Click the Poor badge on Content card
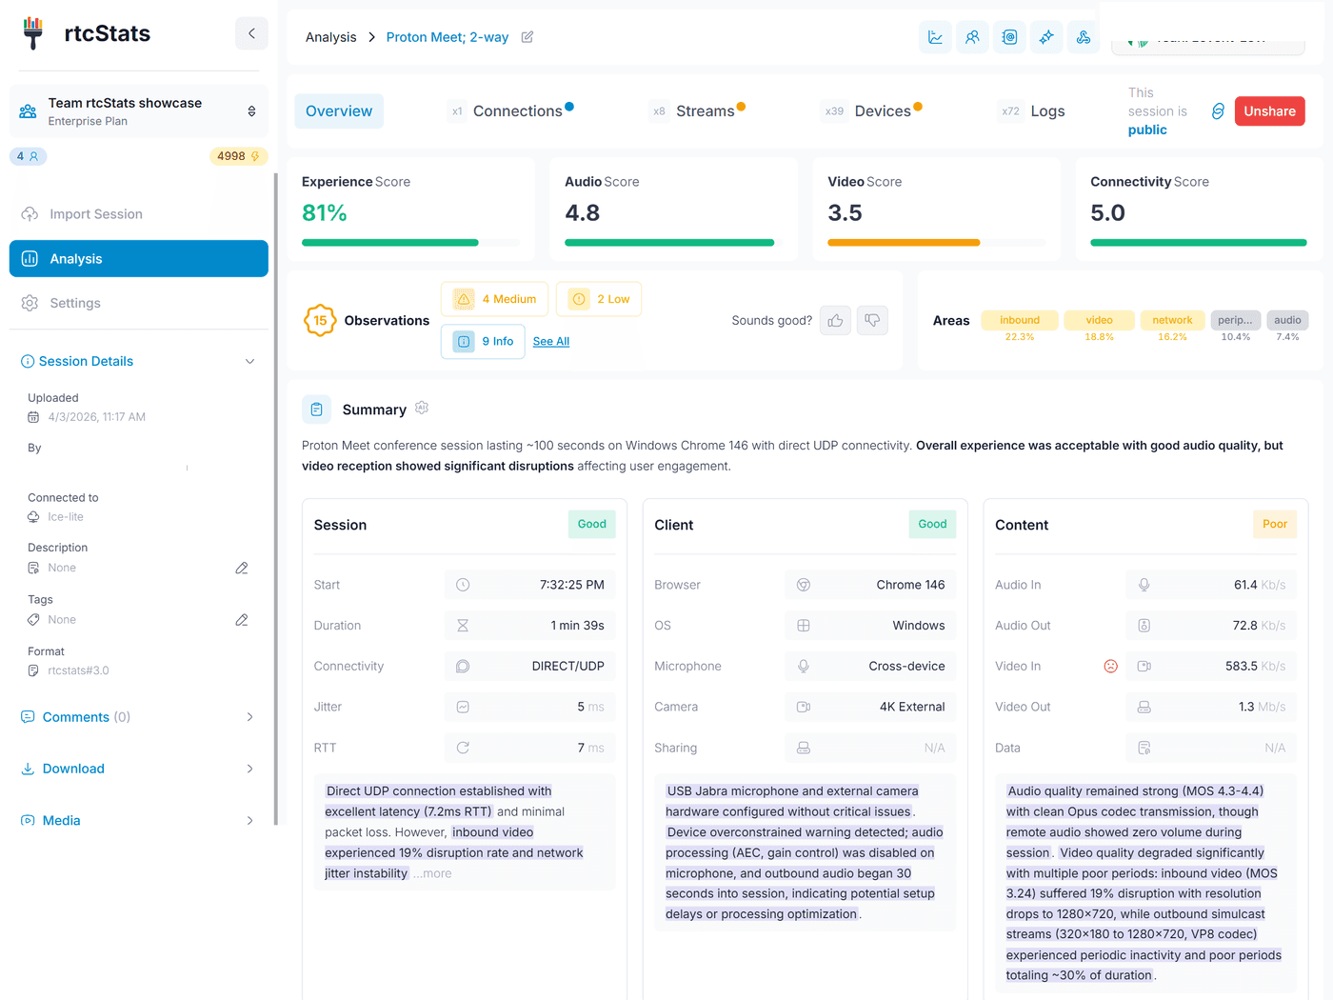Viewport: 1333px width, 1000px height. click(x=1274, y=524)
